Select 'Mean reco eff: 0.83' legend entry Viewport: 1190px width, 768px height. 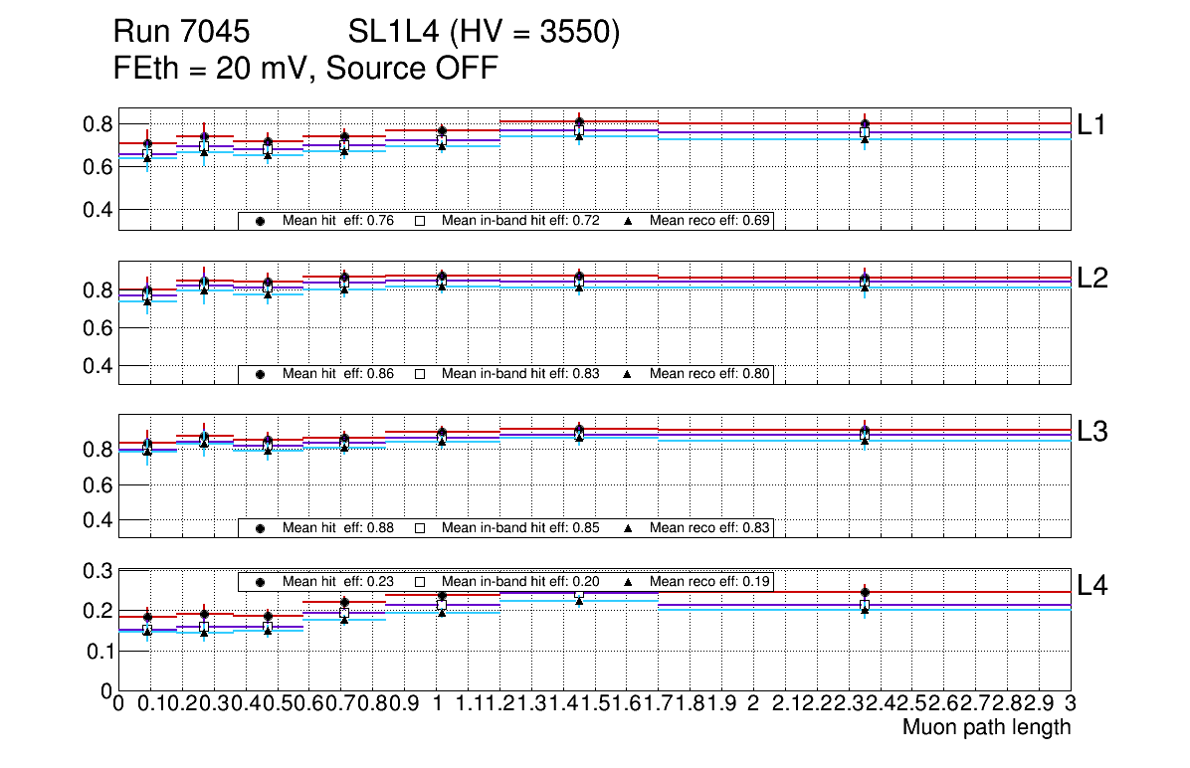coord(709,528)
